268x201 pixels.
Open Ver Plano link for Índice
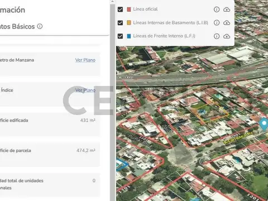85,90
